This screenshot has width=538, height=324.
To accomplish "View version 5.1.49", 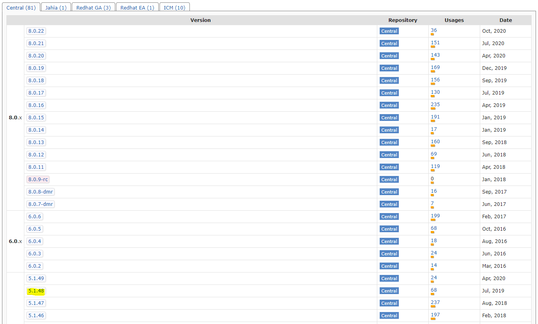I will [x=36, y=279].
